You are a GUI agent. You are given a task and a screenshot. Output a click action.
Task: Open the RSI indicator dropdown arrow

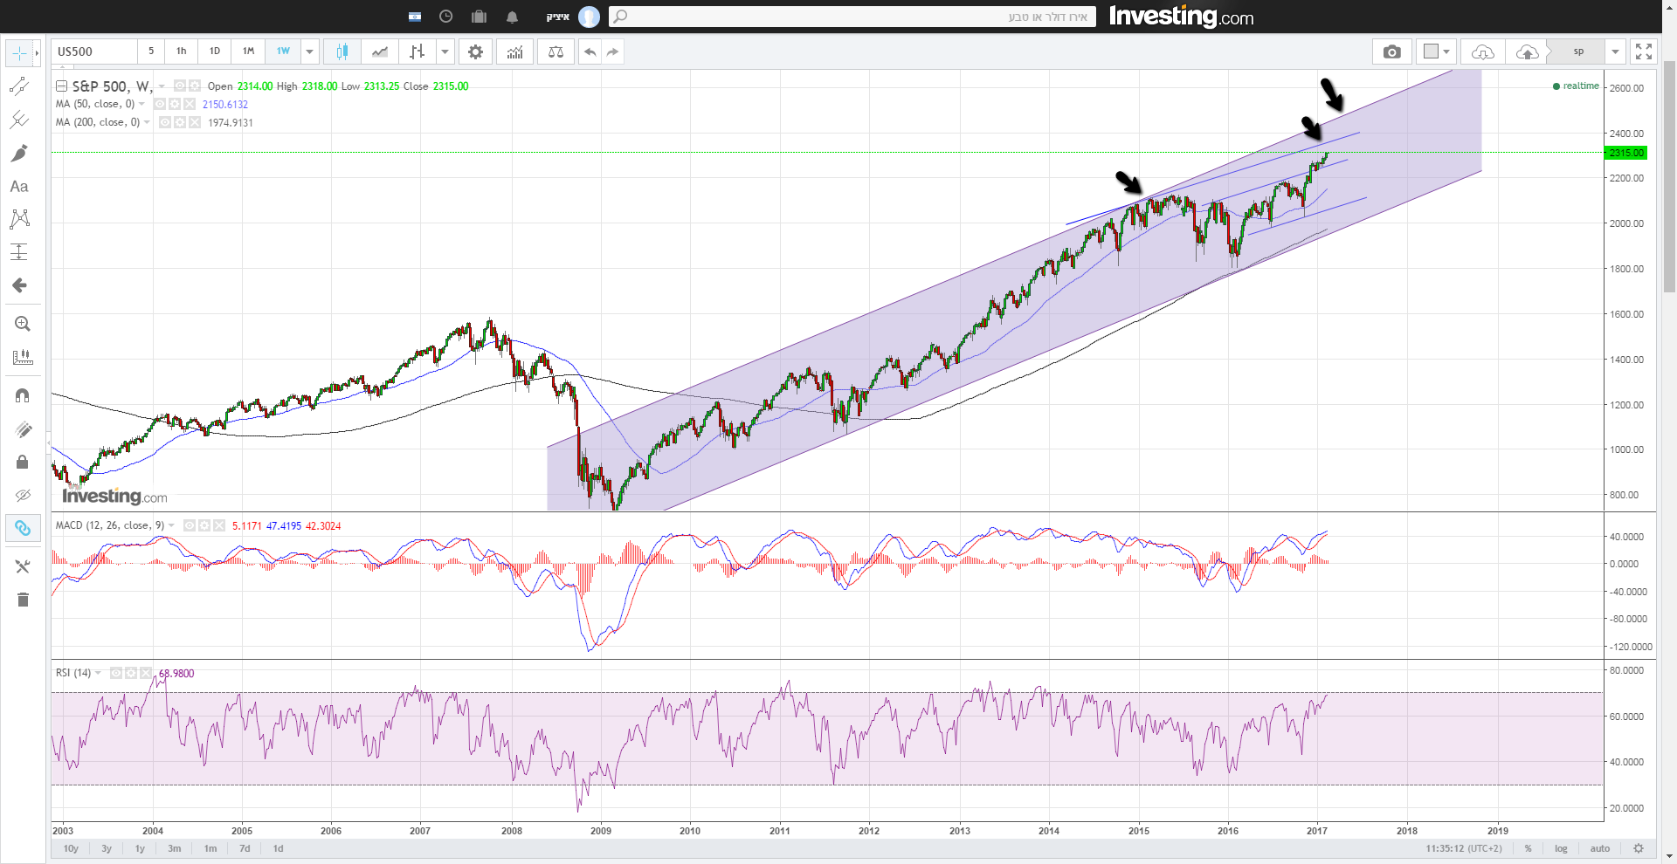[x=98, y=673]
